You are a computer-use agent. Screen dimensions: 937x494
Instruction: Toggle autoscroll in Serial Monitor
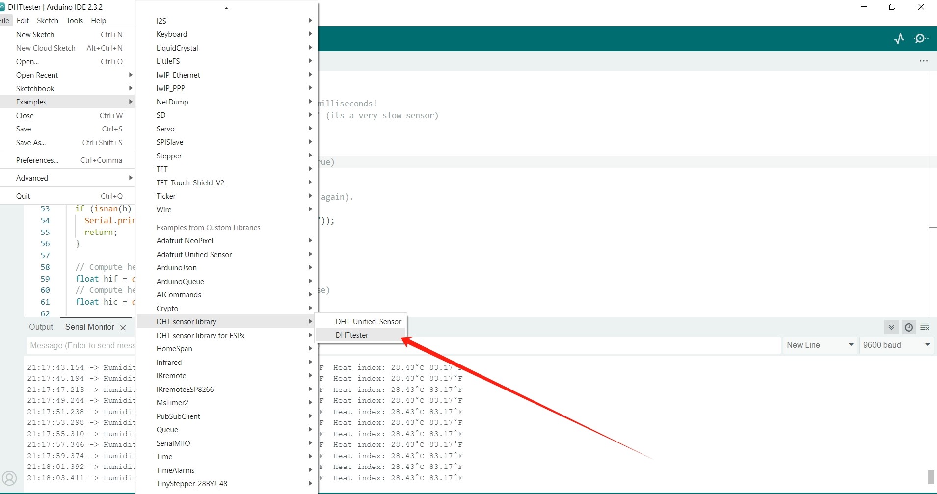point(892,327)
